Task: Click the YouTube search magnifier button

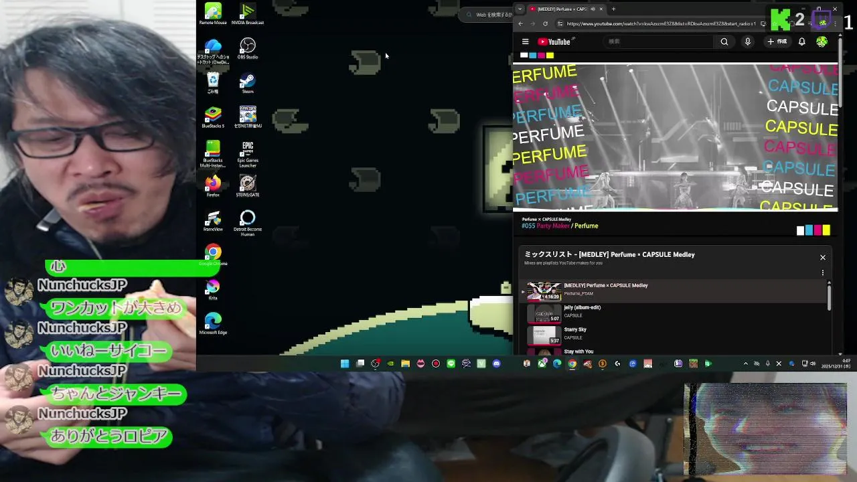Action: [724, 42]
